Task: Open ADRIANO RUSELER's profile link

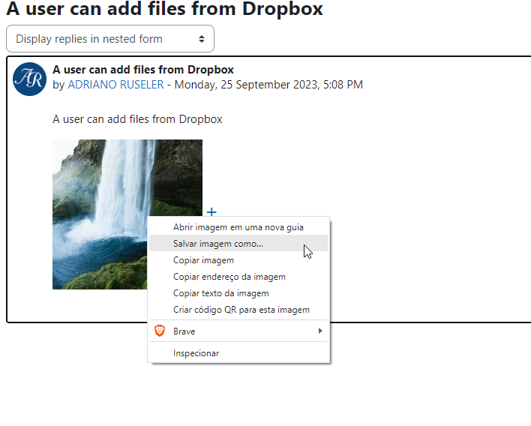Action: click(x=115, y=84)
